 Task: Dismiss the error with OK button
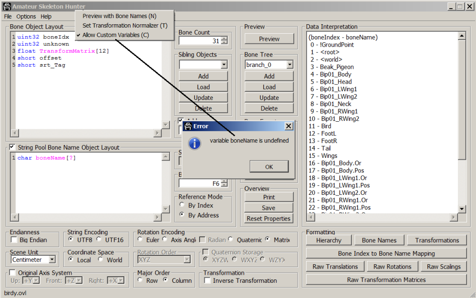tap(269, 167)
